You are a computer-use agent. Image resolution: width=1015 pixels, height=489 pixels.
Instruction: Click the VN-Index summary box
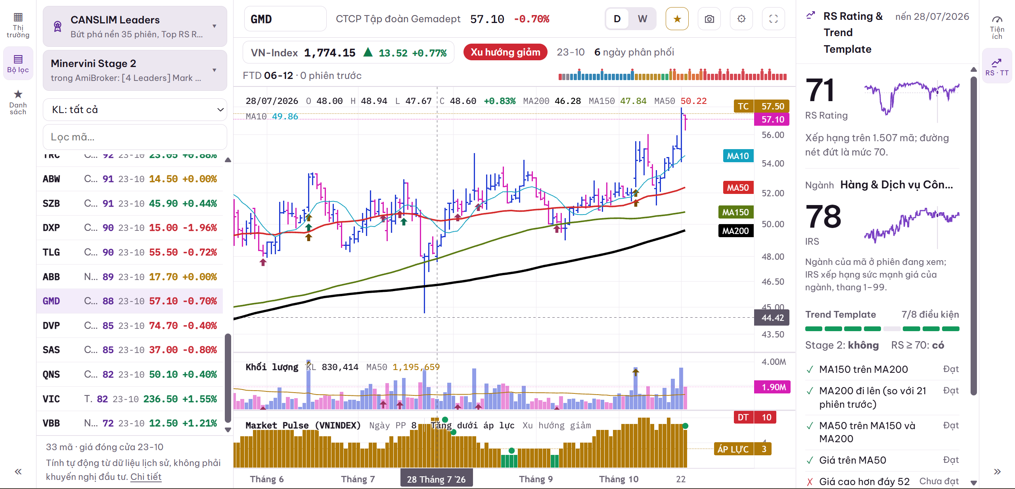click(x=349, y=52)
